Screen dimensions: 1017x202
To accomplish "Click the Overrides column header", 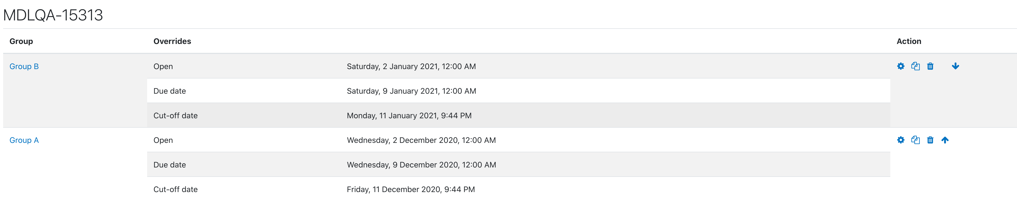I will coord(172,41).
